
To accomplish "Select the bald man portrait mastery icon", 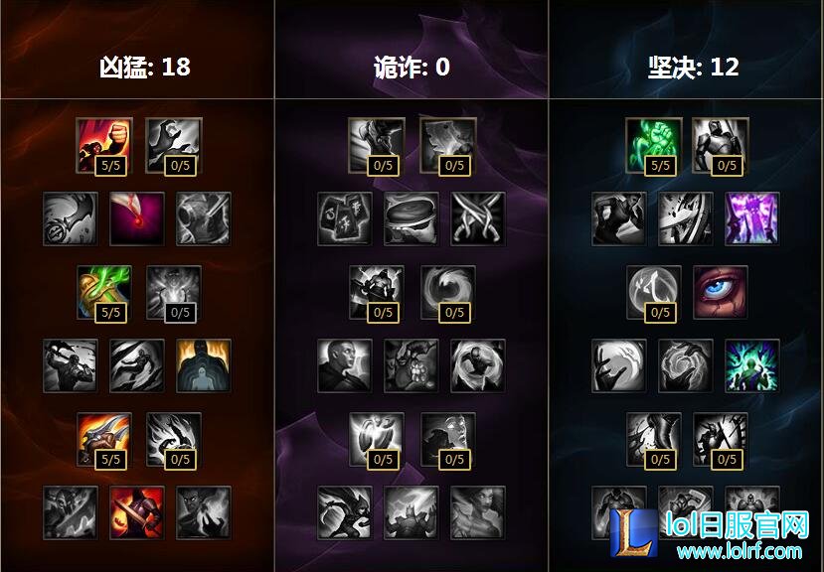I will [345, 365].
